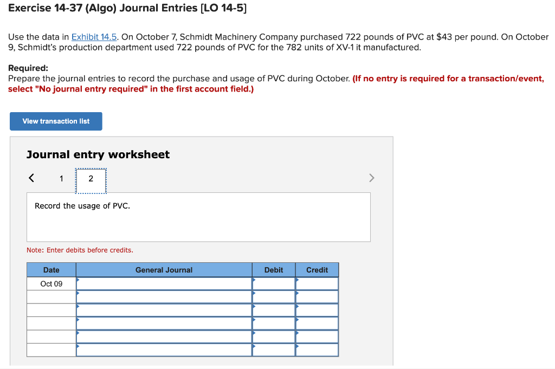
Task: Click the right navigation chevron arrow
Action: point(371,178)
